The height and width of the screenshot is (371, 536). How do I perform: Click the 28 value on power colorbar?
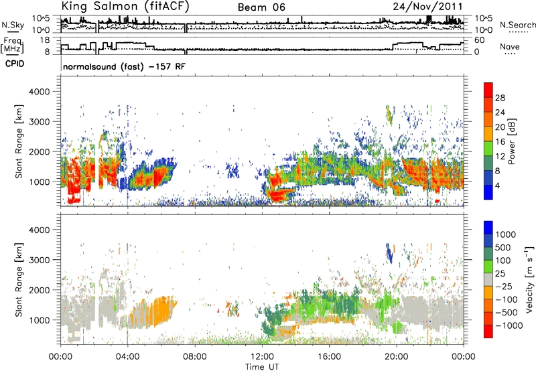coord(500,98)
